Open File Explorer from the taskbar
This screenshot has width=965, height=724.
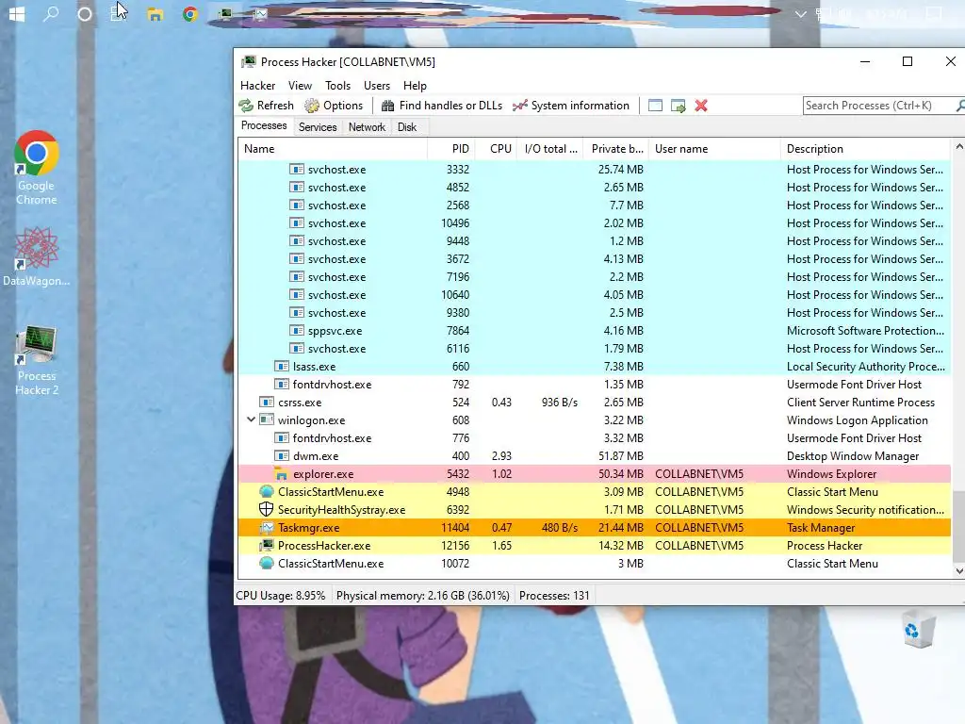(x=155, y=14)
